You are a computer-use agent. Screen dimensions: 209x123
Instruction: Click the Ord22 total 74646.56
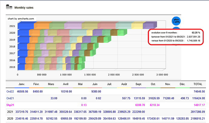point(199,92)
